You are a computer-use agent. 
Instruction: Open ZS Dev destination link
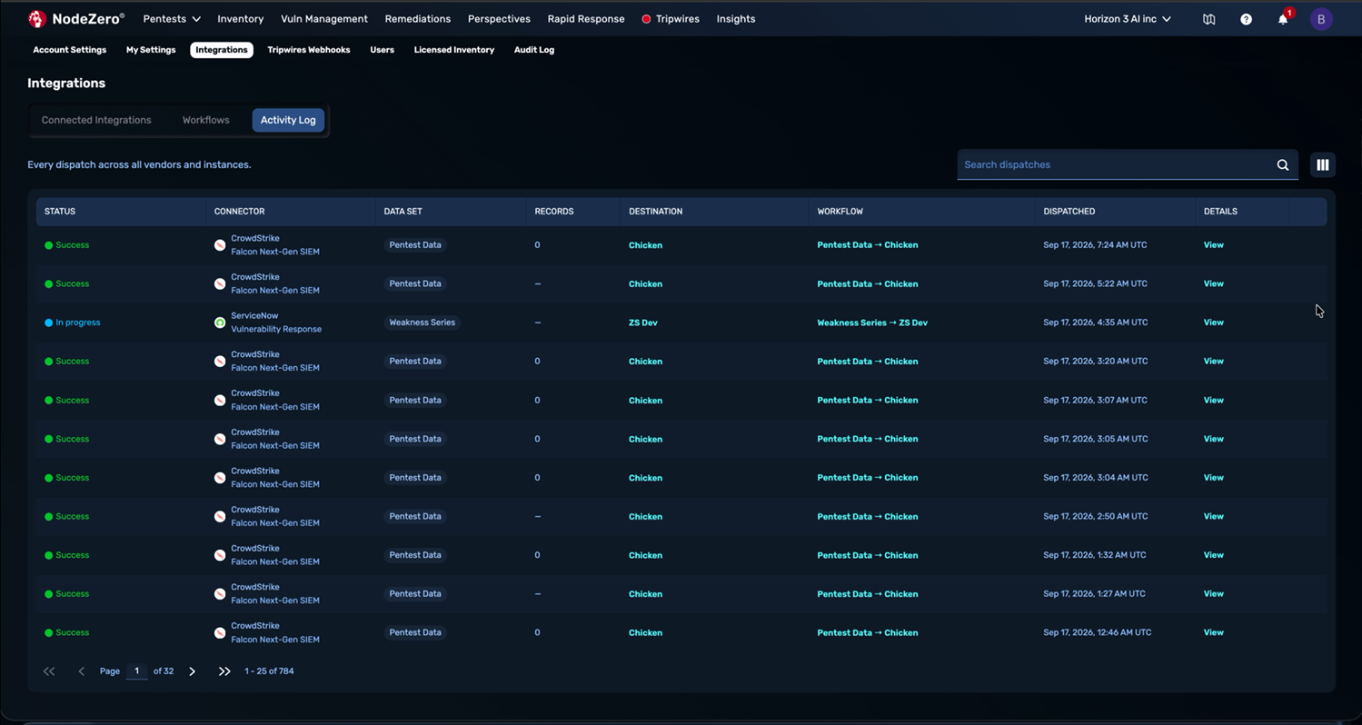click(x=643, y=323)
